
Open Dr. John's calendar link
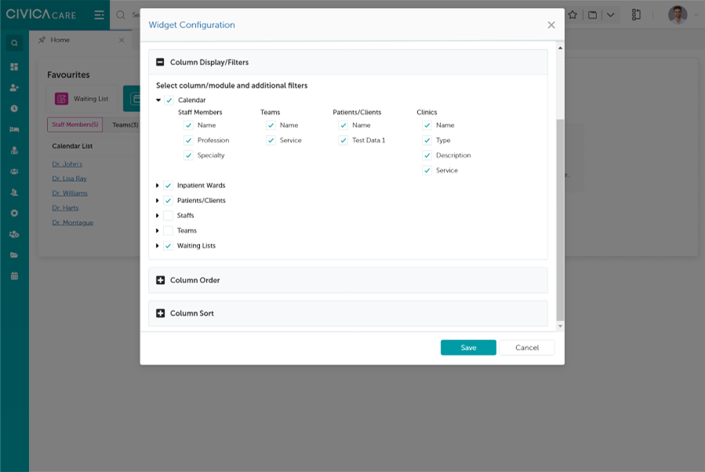pyautogui.click(x=67, y=164)
